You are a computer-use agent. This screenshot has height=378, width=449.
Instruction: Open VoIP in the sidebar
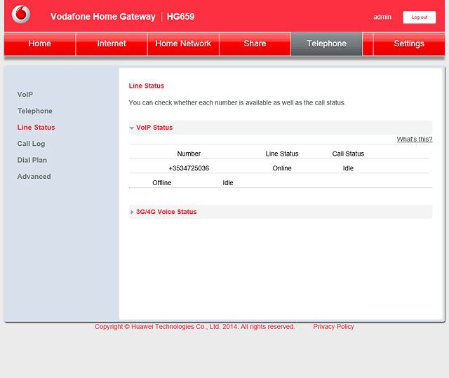pos(25,95)
